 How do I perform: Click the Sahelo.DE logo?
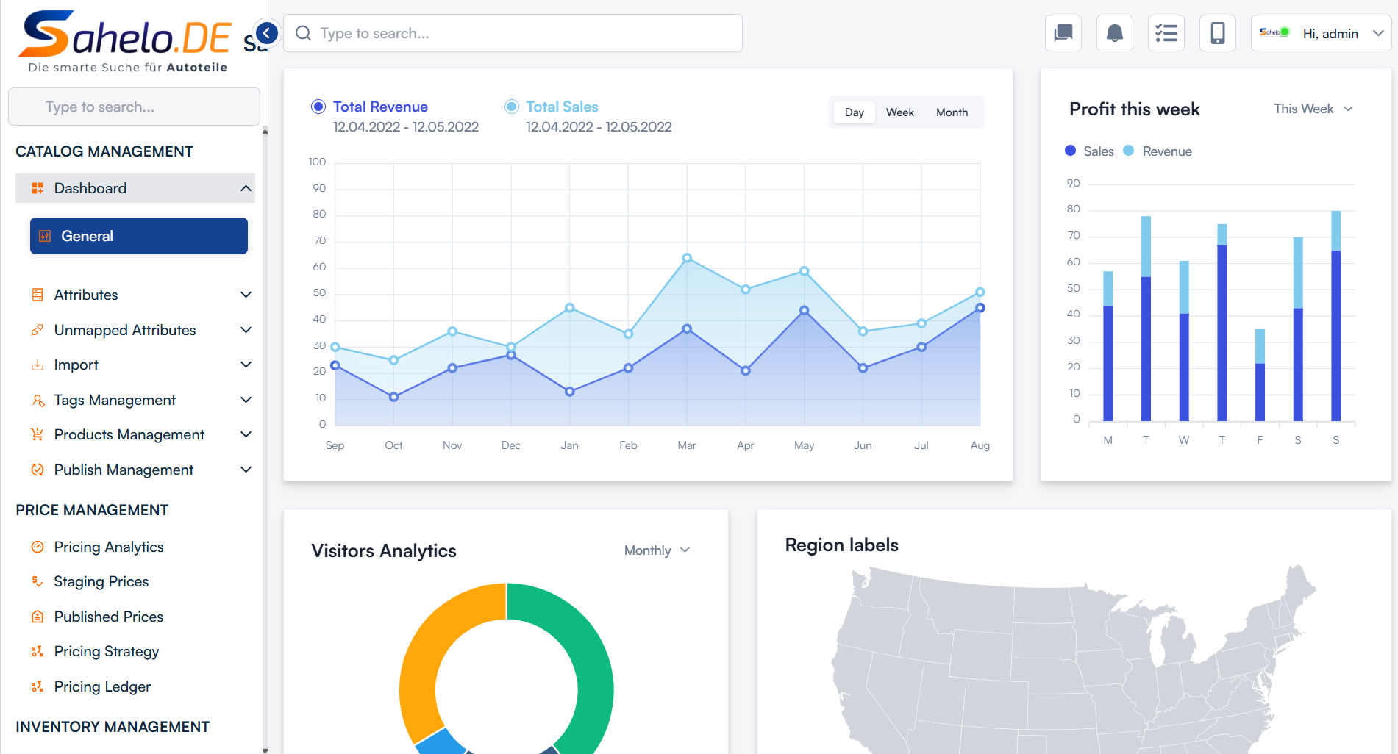(126, 42)
